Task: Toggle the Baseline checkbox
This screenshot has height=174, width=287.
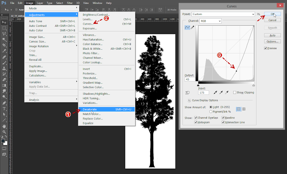Action: click(223, 118)
